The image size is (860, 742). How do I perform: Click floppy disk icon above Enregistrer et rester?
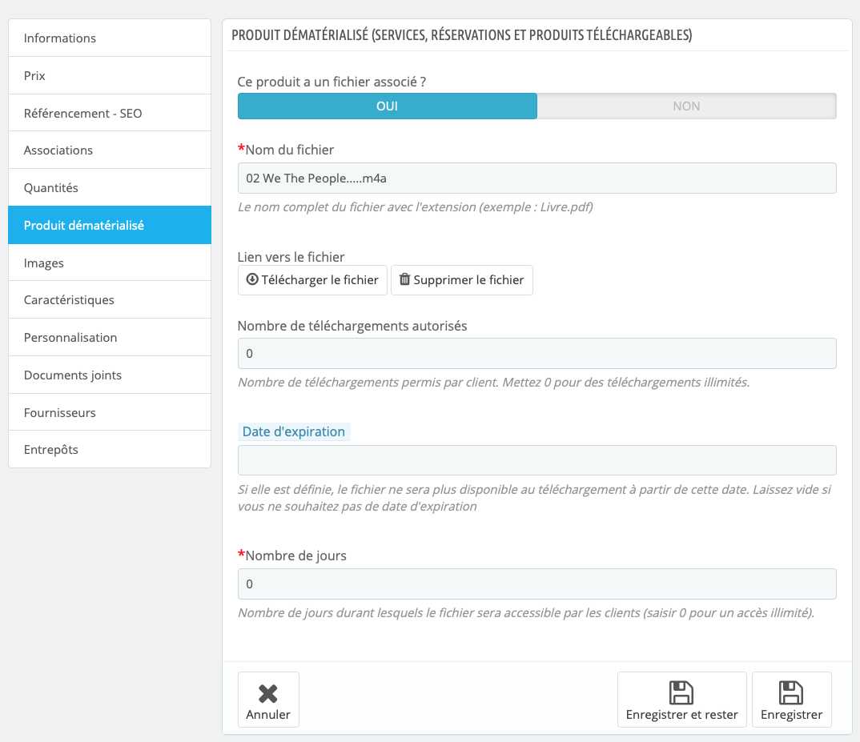(681, 693)
